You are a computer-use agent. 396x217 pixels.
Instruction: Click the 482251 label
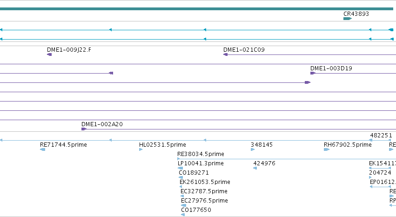[x=381, y=136]
